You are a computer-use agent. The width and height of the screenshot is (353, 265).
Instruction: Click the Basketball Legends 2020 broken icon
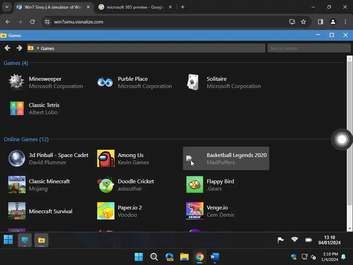[189, 158]
